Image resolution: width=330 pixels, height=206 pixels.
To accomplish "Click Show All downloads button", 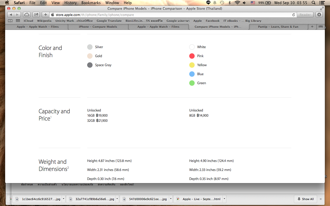I will tap(306, 199).
